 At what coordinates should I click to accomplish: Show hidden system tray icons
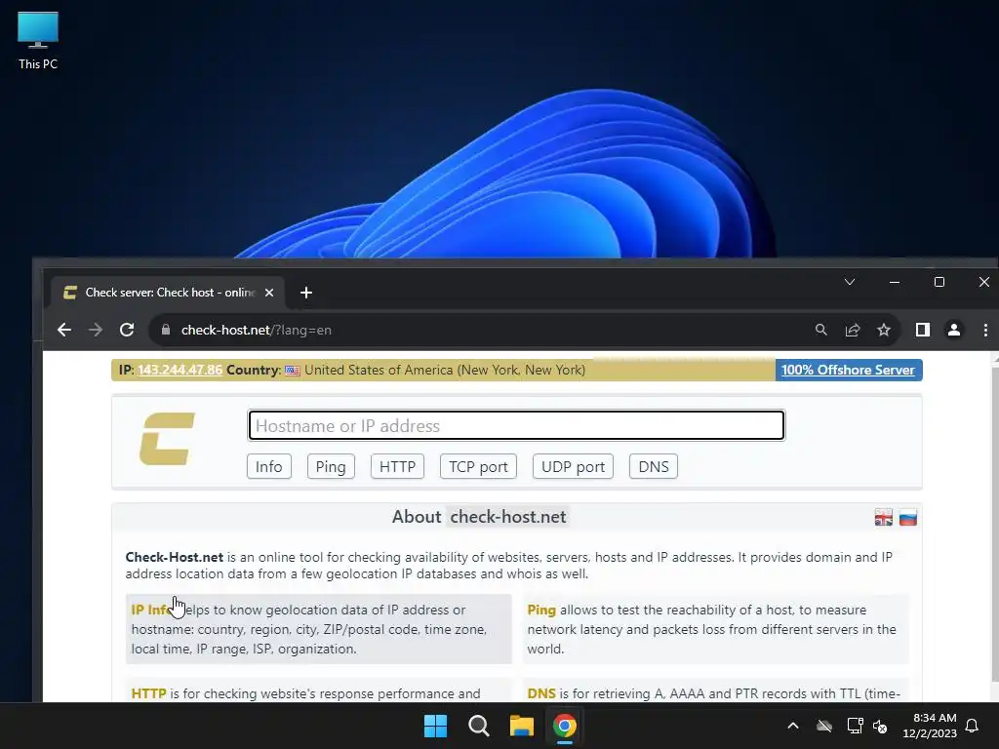(x=793, y=726)
